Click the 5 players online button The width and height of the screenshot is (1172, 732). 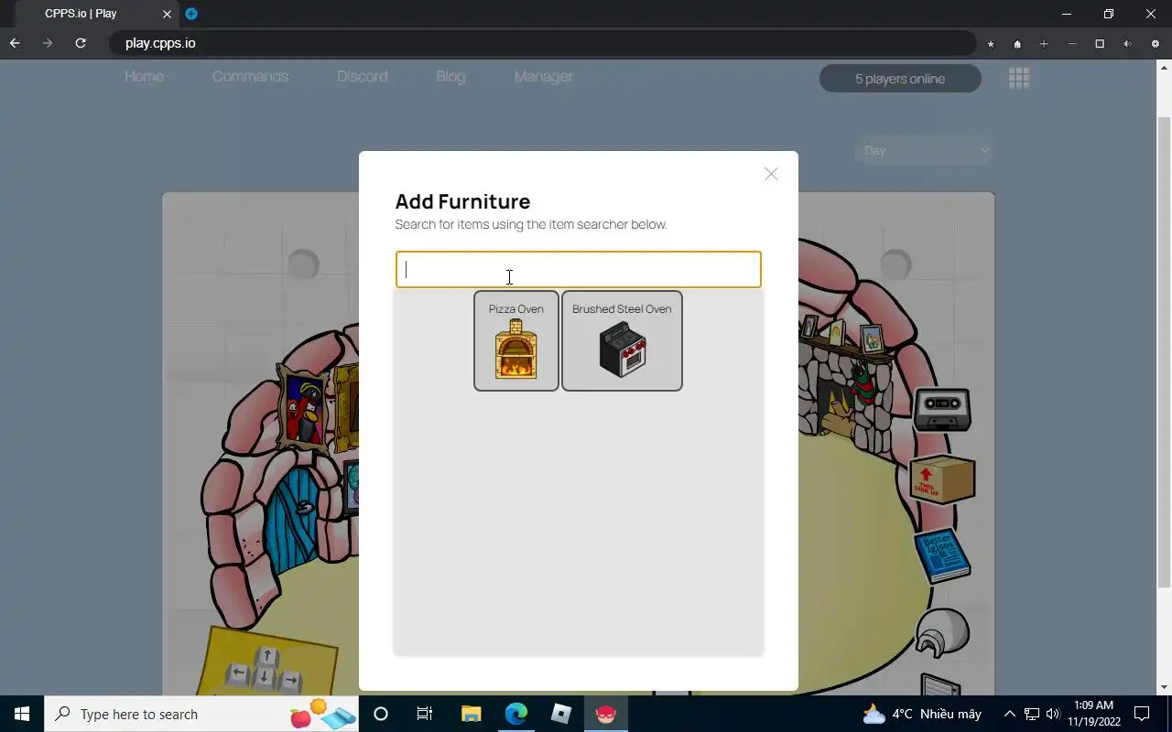click(x=900, y=79)
